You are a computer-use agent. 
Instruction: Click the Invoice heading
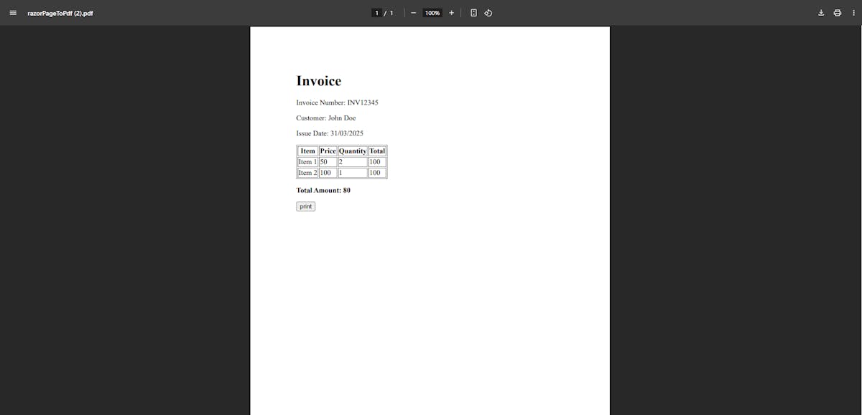click(318, 81)
